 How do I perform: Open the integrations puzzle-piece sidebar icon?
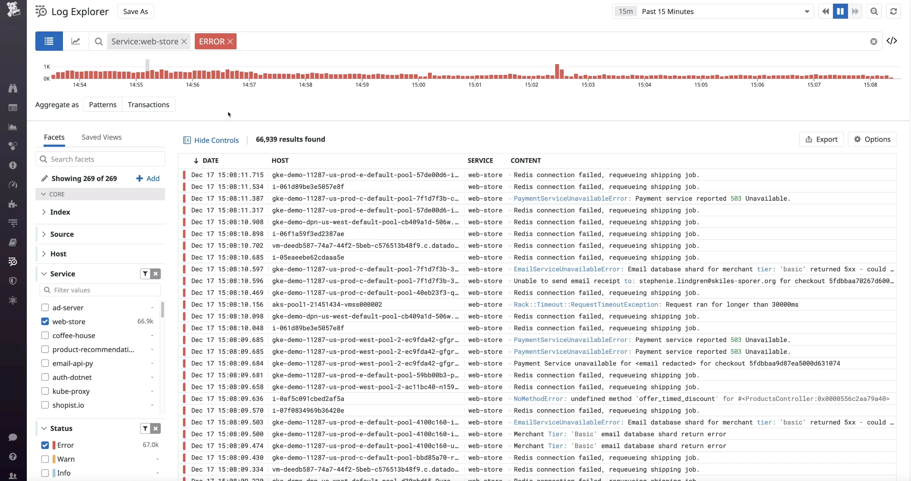coord(13,204)
